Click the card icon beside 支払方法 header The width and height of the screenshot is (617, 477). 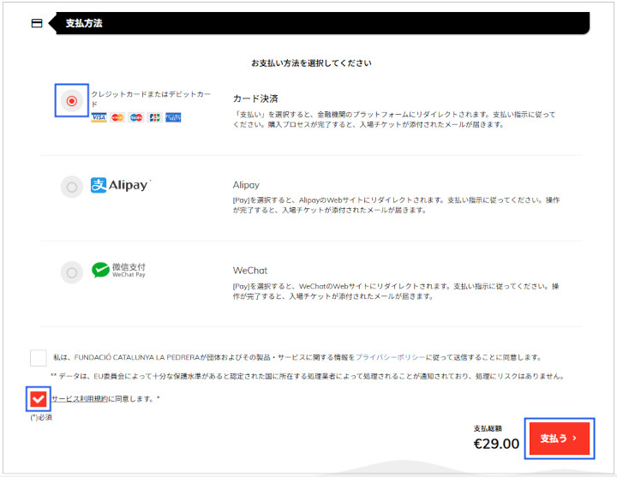pos(37,24)
